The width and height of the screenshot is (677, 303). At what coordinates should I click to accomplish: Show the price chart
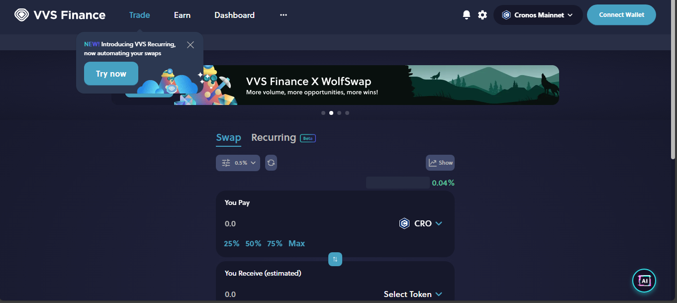(x=440, y=163)
